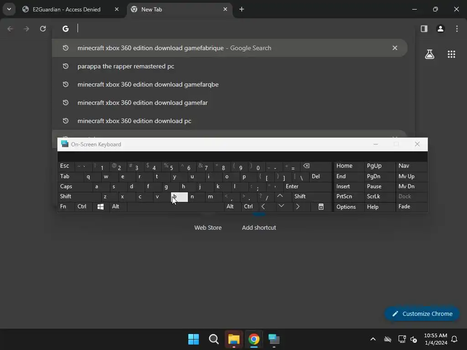Toggle Caps key on On-Screen Keyboard
This screenshot has height=350, width=467.
click(x=75, y=186)
